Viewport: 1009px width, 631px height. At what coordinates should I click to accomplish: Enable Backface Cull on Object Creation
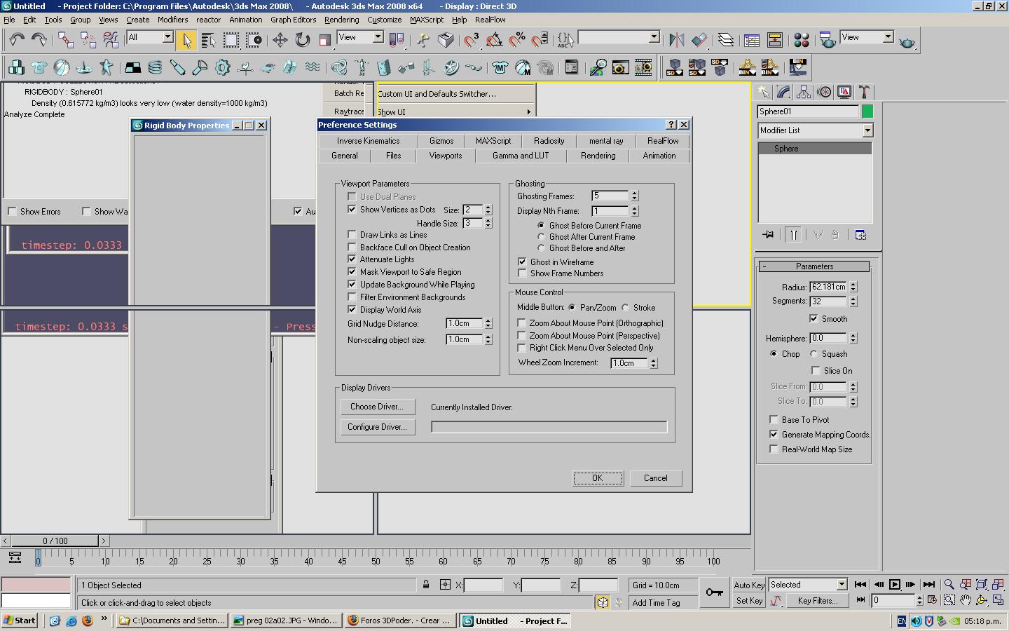pyautogui.click(x=352, y=247)
